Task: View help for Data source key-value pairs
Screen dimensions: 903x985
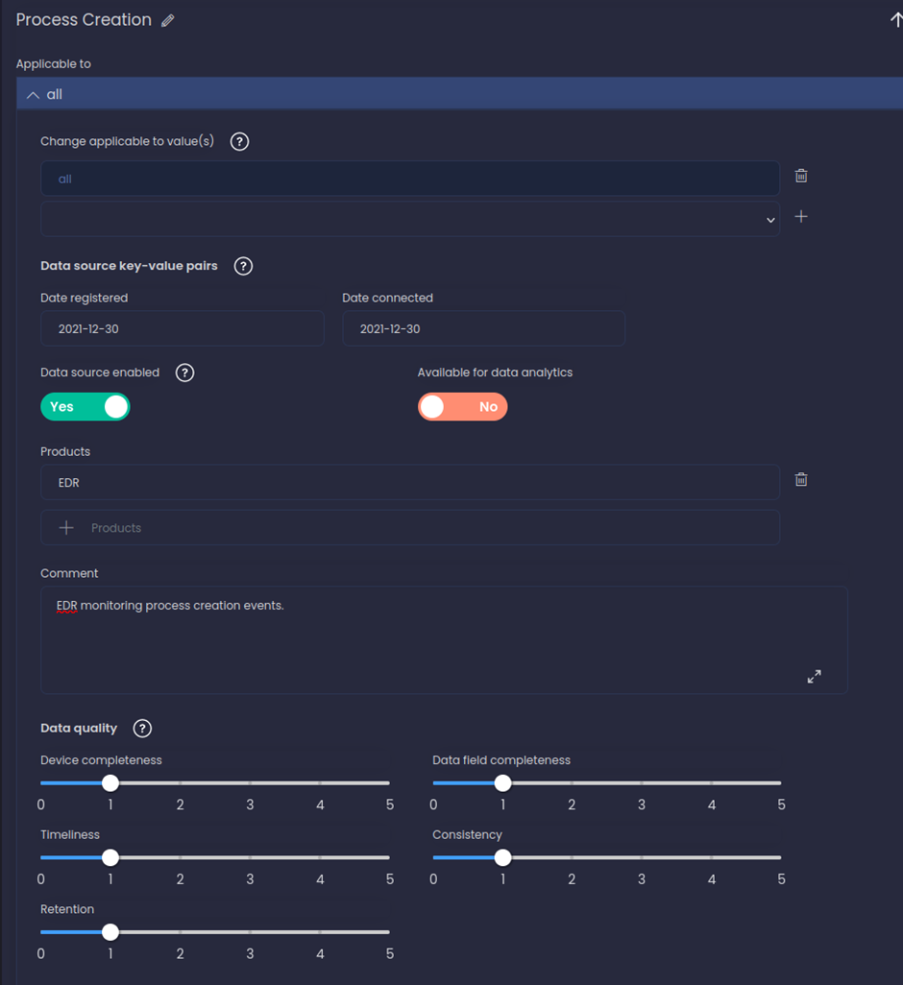Action: [243, 266]
